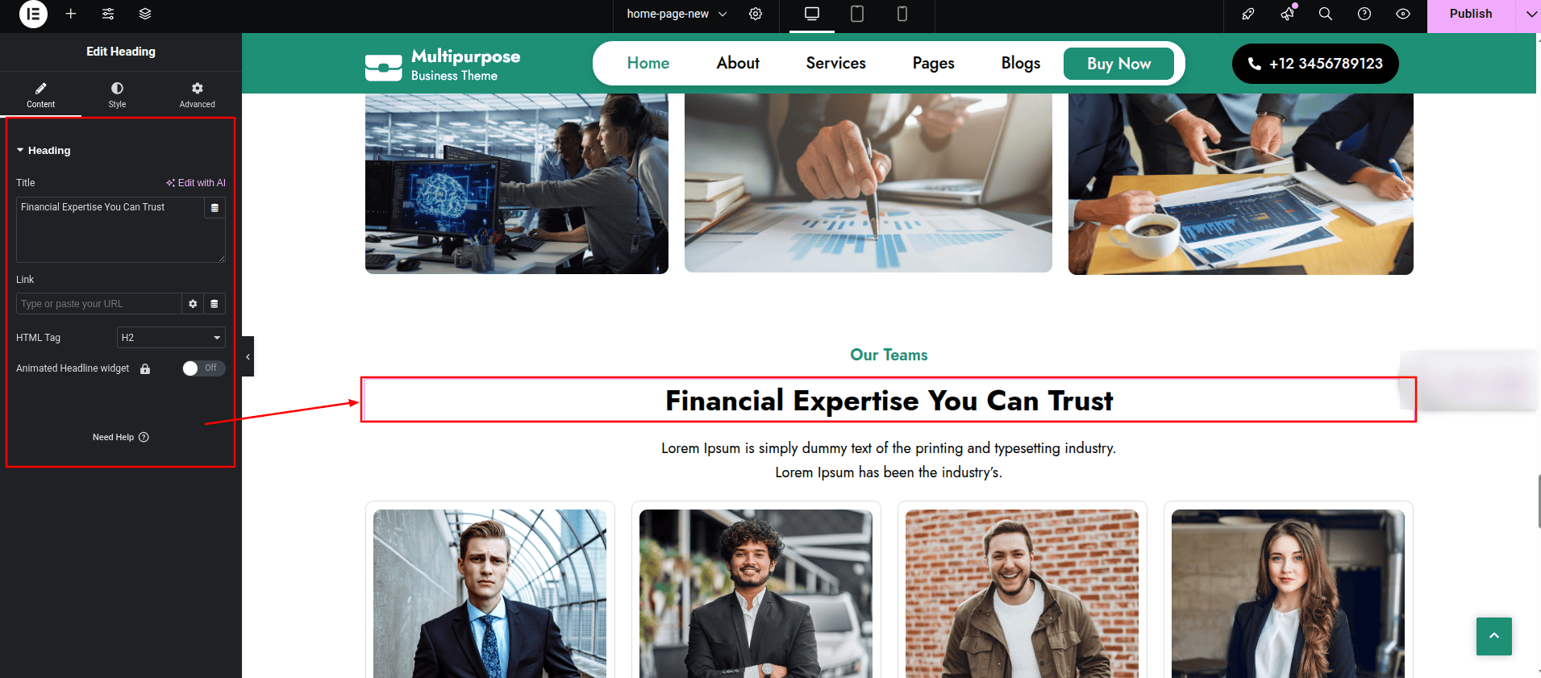Click the Link URL input field
This screenshot has height=678, width=1541.
point(98,304)
